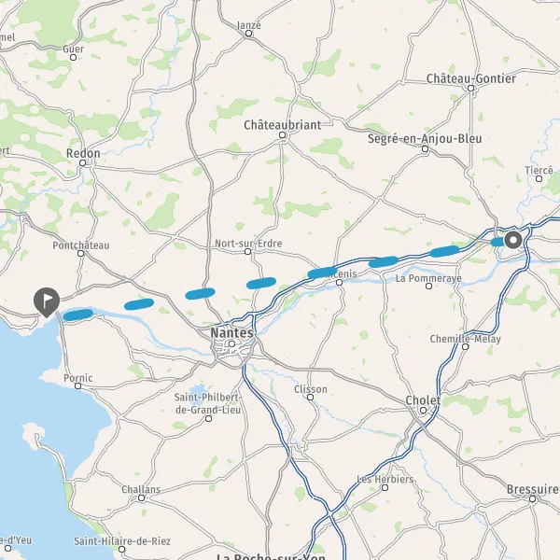This screenshot has height=560, width=560.
Task: Click the origin circle marker near Angers
Action: click(513, 240)
